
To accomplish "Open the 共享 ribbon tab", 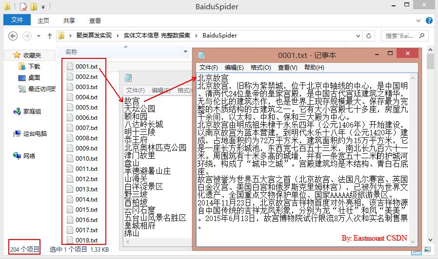I will (69, 20).
